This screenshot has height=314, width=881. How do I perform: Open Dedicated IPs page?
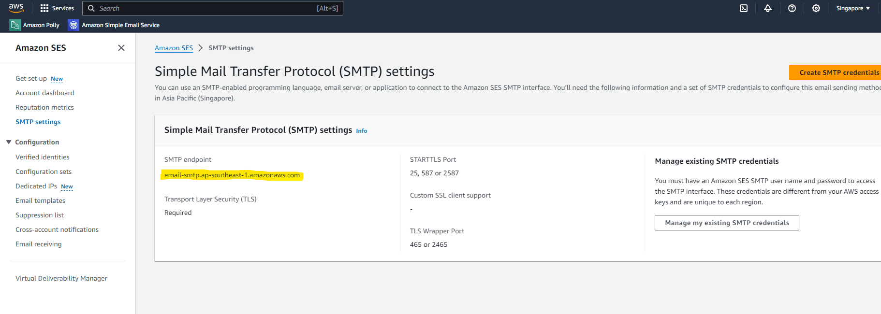point(36,186)
